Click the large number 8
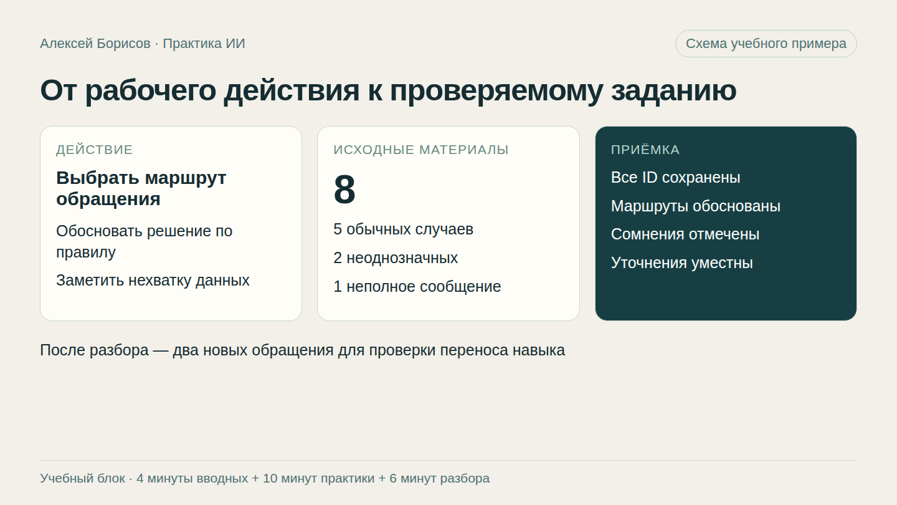 pyautogui.click(x=344, y=190)
